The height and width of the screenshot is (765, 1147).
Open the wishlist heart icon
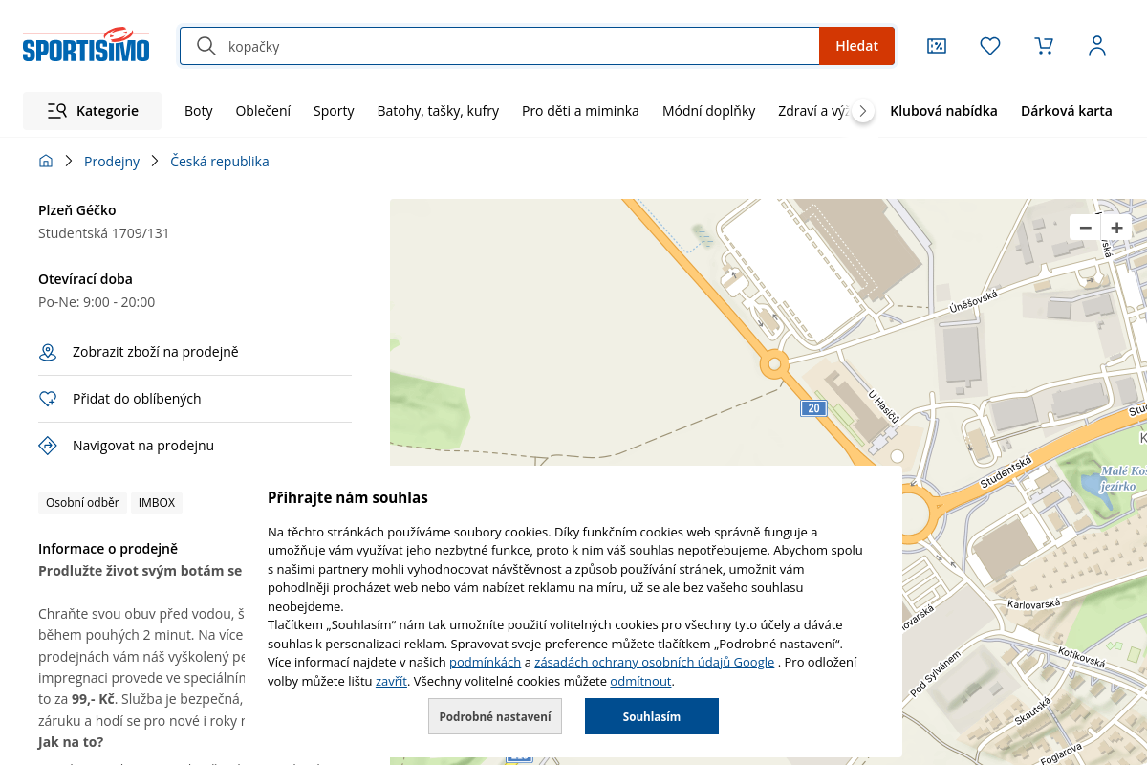point(990,46)
